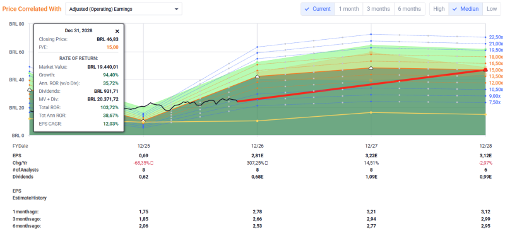This screenshot has width=505, height=238.
Task: Select the Current estimate toggle
Action: (x=318, y=9)
